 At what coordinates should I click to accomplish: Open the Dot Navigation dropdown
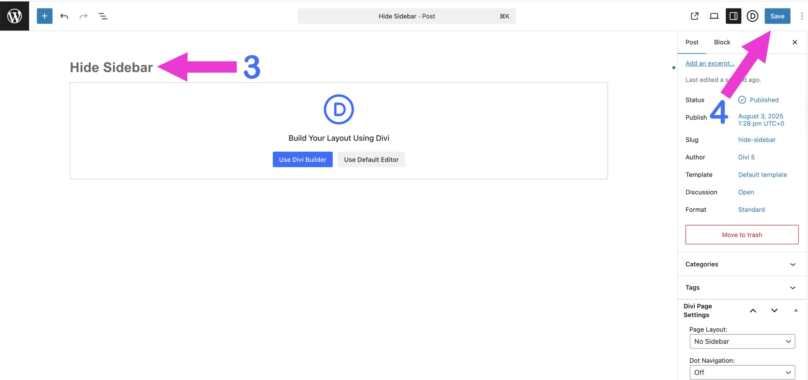coord(742,372)
